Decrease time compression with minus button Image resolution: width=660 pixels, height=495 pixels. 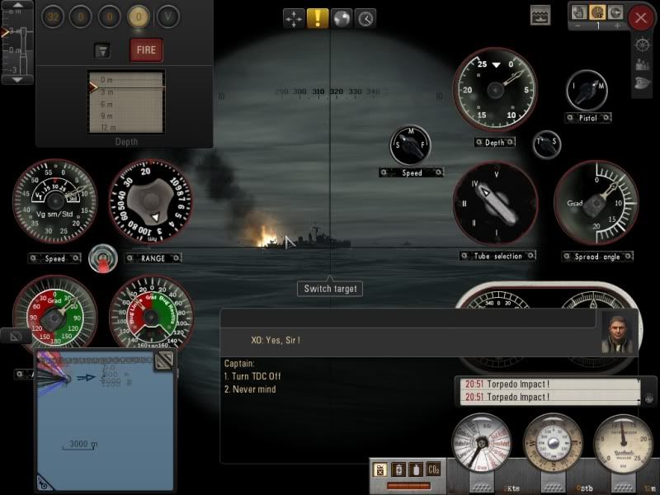pyautogui.click(x=578, y=26)
